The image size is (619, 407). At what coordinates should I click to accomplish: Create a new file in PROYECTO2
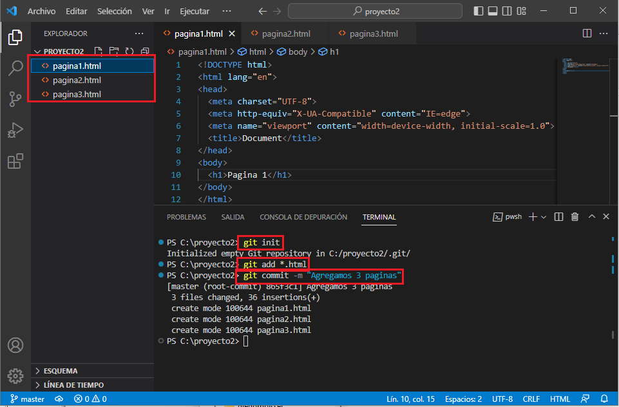tap(99, 51)
